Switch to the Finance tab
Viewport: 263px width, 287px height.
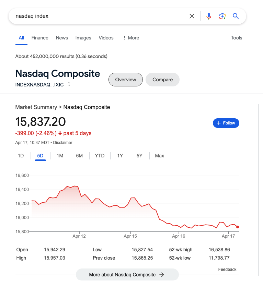40,38
